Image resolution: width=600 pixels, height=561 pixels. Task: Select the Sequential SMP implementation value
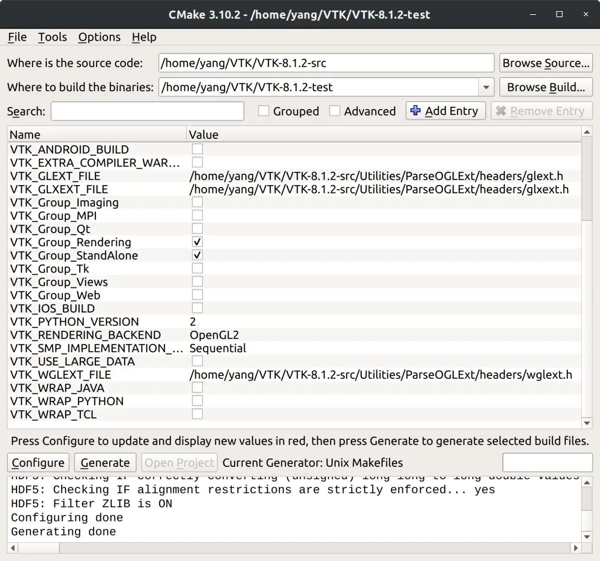218,348
